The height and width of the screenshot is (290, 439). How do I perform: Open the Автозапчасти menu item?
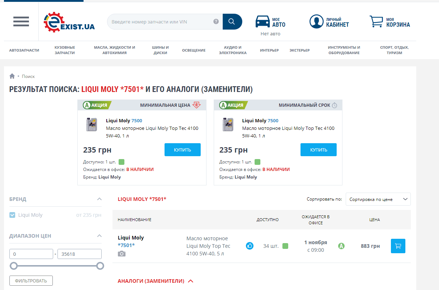(x=24, y=50)
